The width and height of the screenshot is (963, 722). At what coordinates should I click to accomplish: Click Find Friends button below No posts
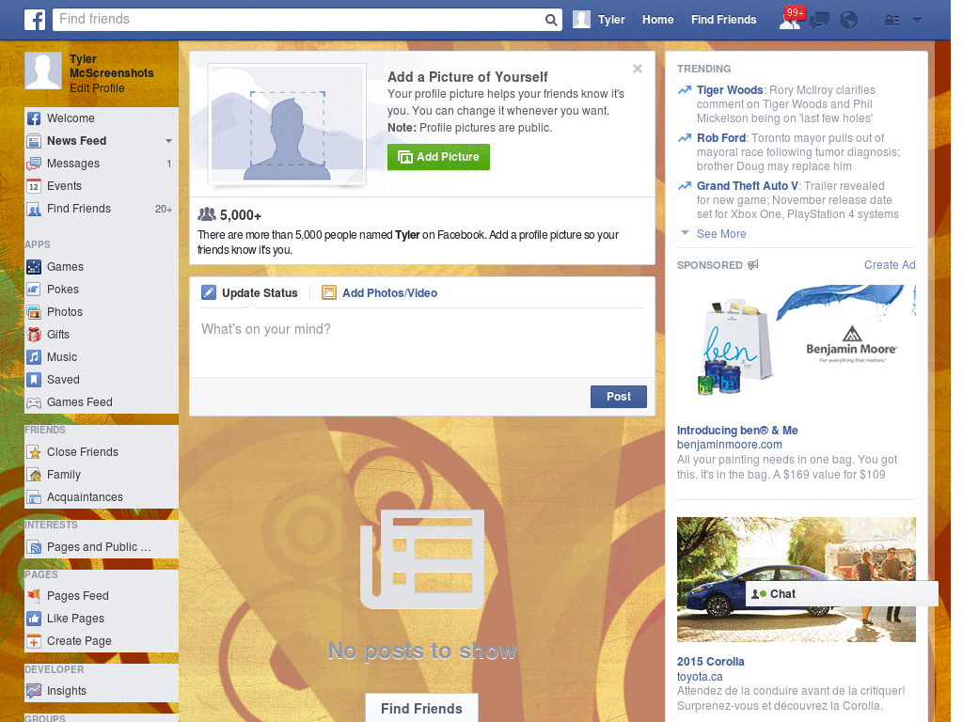(x=421, y=709)
